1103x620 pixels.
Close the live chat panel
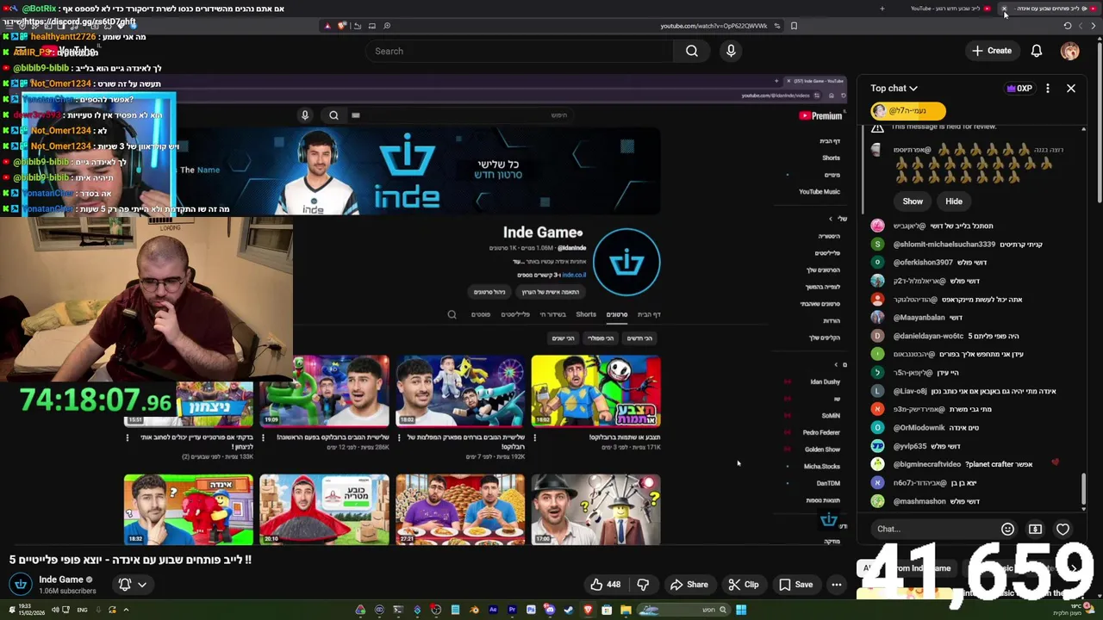(x=1071, y=88)
